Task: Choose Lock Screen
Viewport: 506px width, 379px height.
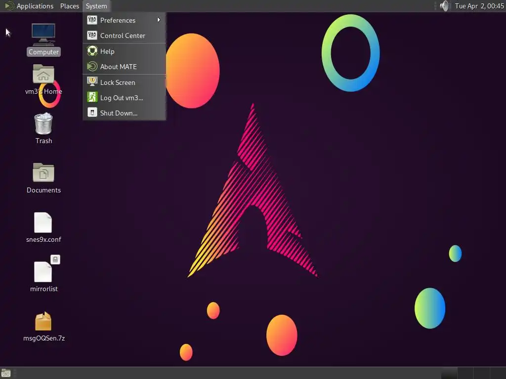Action: [124, 82]
